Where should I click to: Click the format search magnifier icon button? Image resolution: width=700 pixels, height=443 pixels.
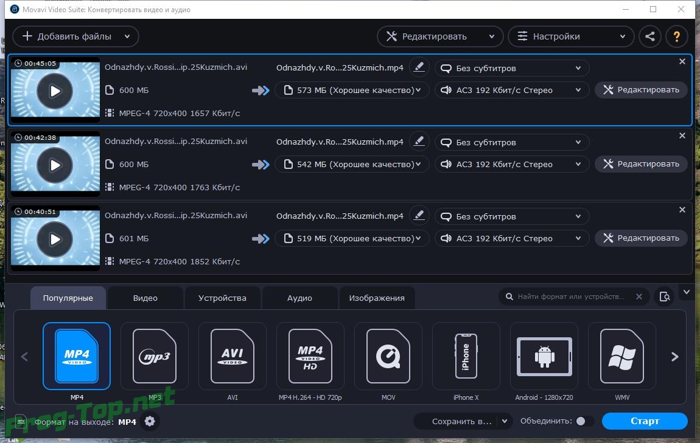[x=665, y=297]
